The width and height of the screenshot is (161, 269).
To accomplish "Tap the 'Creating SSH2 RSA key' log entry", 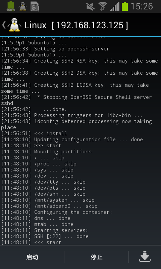I will (79, 64).
